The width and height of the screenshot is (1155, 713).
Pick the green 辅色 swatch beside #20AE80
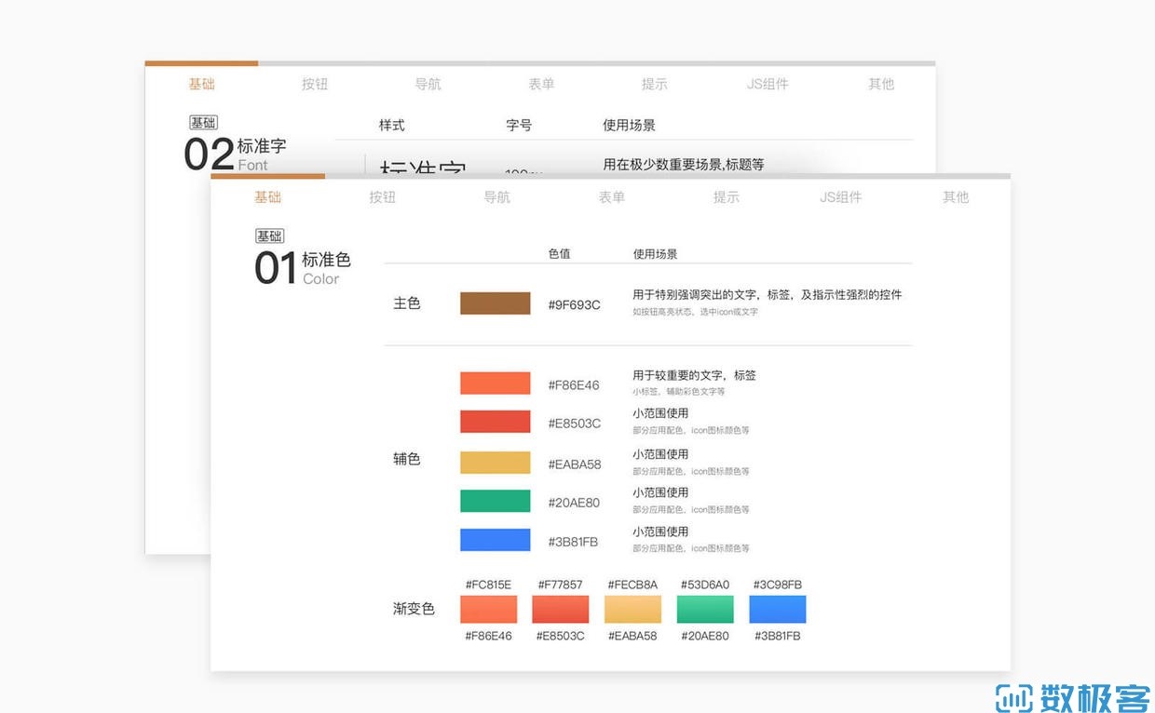pyautogui.click(x=495, y=501)
